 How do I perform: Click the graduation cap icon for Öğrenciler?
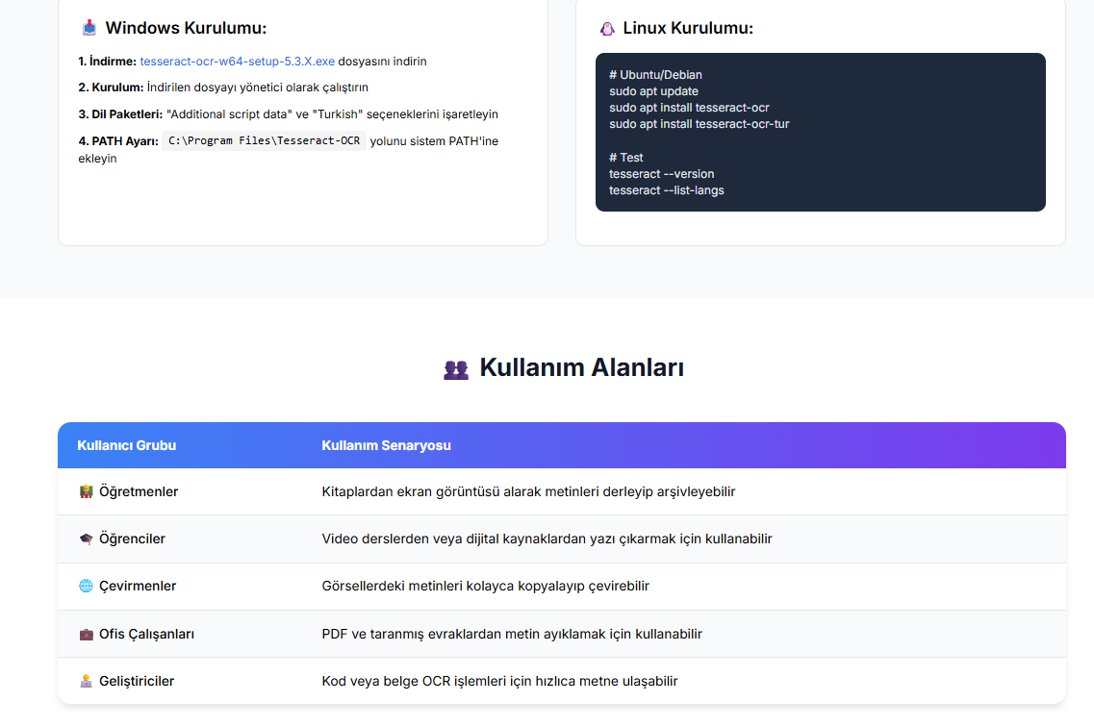[86, 539]
